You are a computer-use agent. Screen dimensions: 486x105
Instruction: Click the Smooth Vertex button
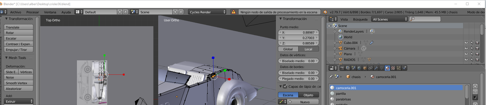(19, 83)
